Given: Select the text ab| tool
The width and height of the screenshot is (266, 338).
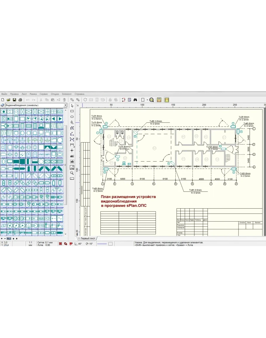Looking at the screenshot, I should [72, 156].
